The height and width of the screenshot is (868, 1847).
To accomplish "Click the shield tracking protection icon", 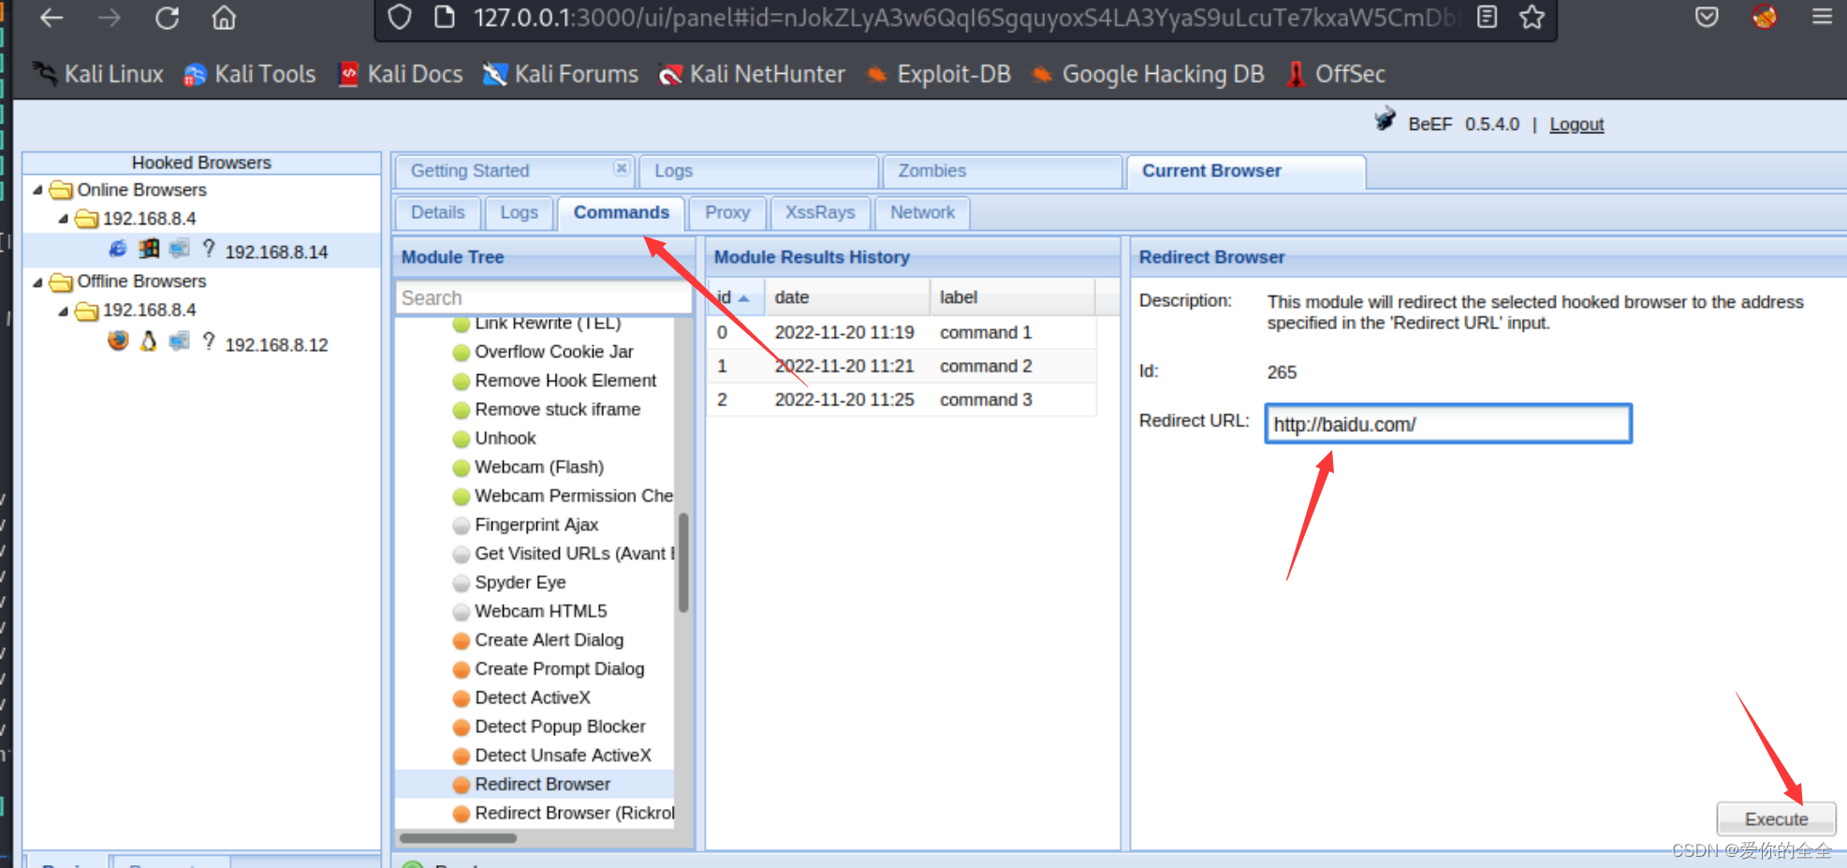I will [x=400, y=17].
